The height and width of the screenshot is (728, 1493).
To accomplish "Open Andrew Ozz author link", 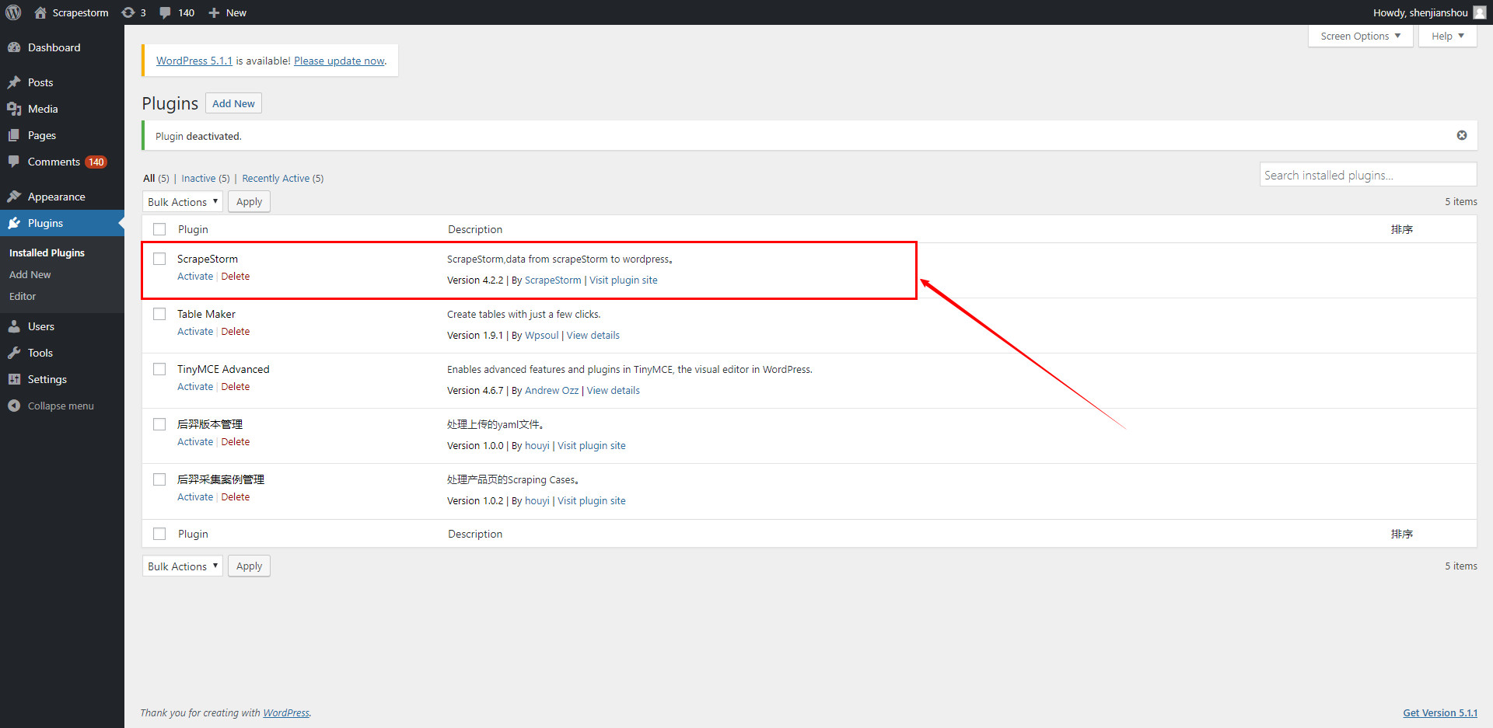I will tap(551, 391).
